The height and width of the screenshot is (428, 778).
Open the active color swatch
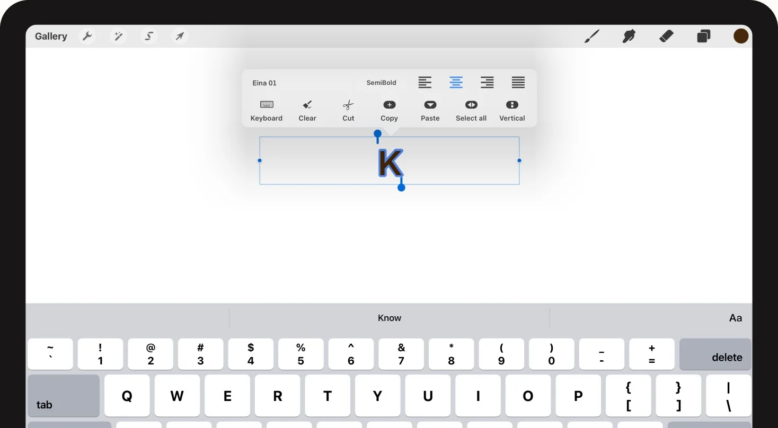pos(740,36)
